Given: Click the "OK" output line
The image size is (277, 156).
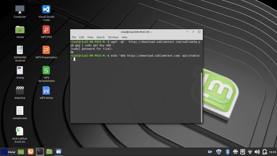Looking at the screenshot, I should click(72, 52).
